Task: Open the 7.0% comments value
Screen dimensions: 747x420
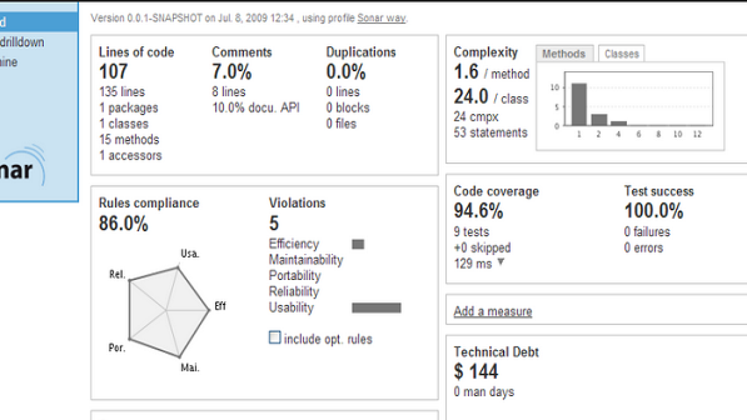Action: 232,72
